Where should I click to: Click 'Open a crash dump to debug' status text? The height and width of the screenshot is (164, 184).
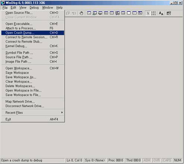[22, 160]
